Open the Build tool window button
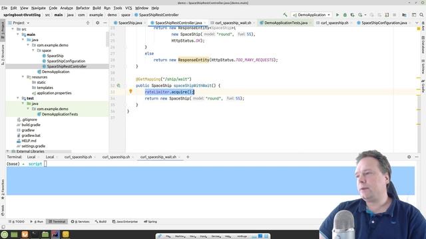 tap(101, 222)
